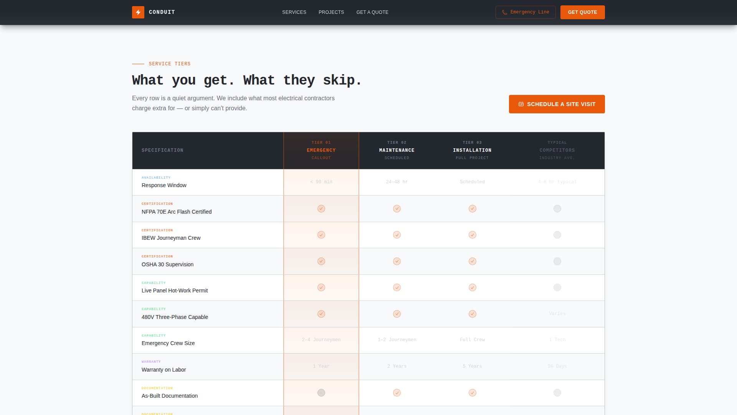Screen dimensions: 737x415
Task: Click Emergency tier checkmark for IBEW Journeyman Crew
Action: point(321,235)
